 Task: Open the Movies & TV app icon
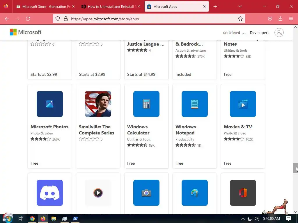[243, 104]
